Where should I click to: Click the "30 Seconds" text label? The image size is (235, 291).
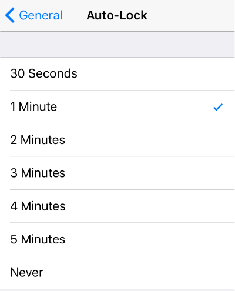44,73
